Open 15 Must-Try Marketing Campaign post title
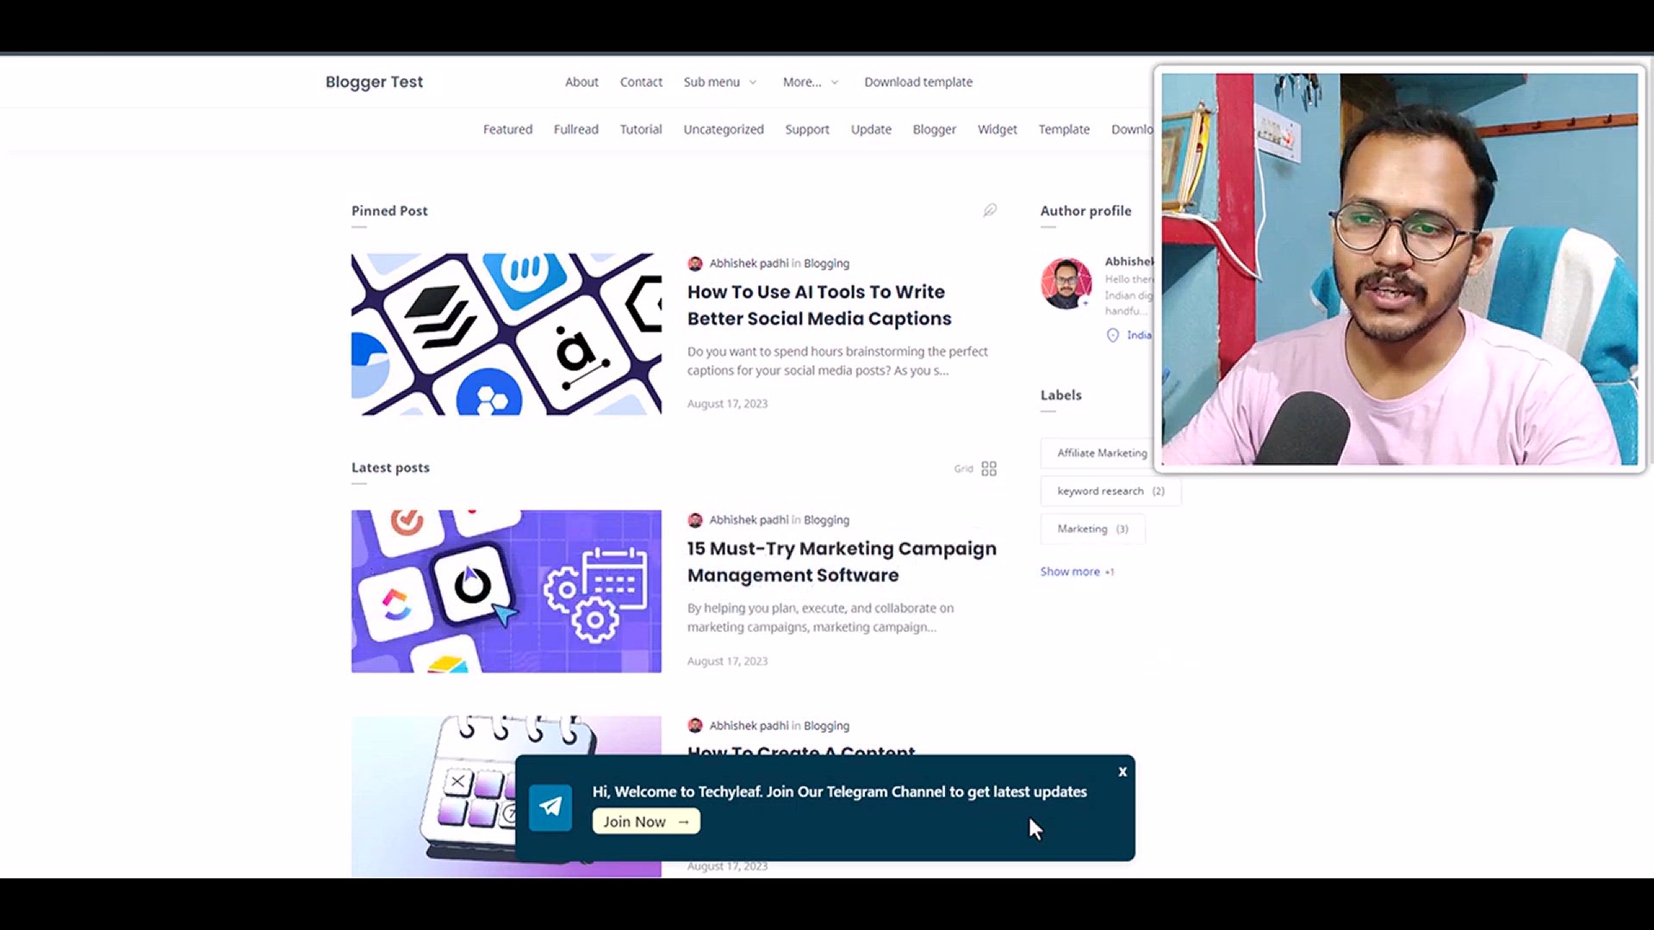 point(842,561)
